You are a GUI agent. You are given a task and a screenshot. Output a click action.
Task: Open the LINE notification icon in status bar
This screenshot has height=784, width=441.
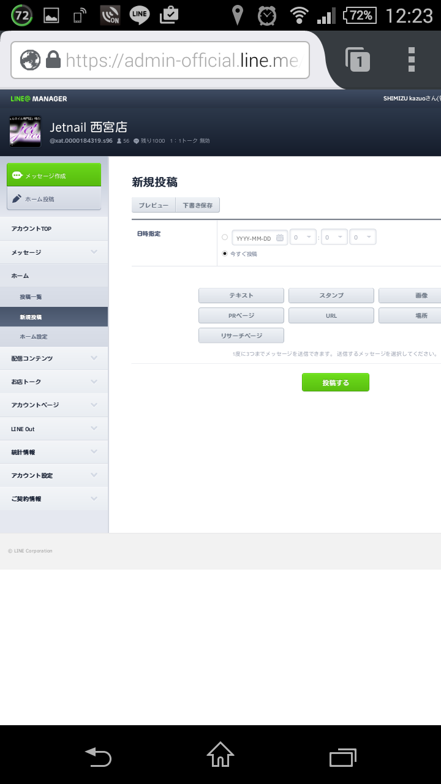click(140, 15)
